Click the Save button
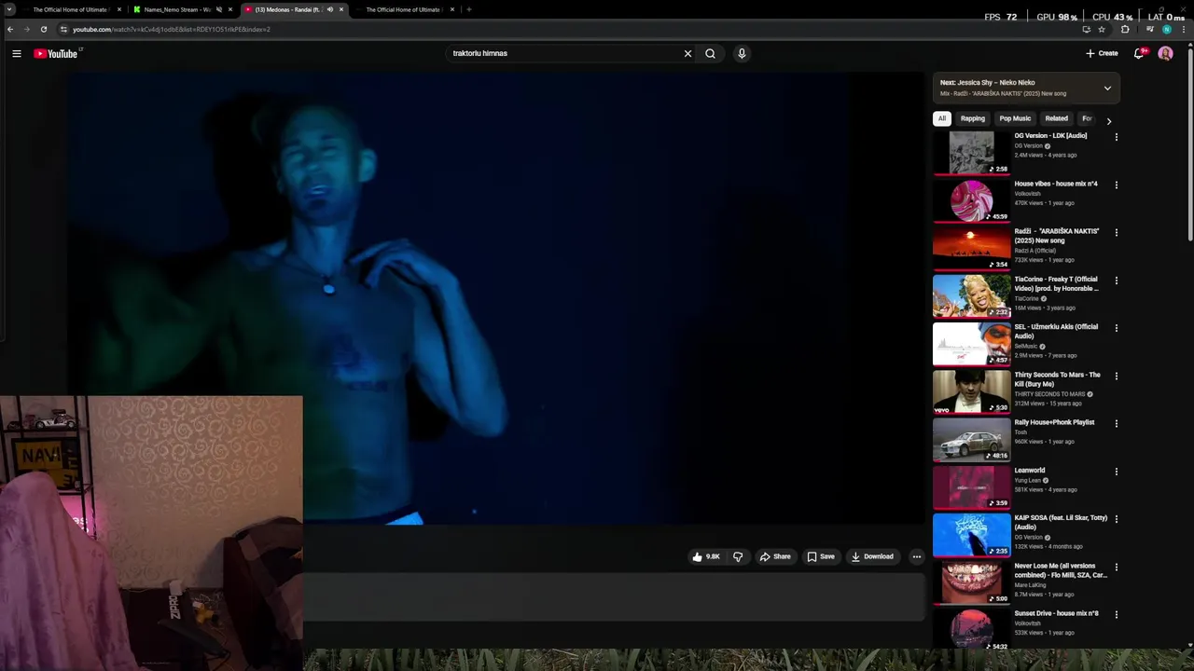This screenshot has height=671, width=1194. 821,556
